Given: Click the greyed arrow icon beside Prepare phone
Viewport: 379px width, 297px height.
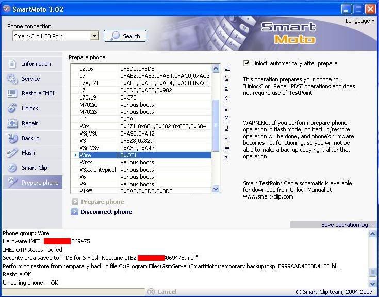Looking at the screenshot, I should coord(75,202).
